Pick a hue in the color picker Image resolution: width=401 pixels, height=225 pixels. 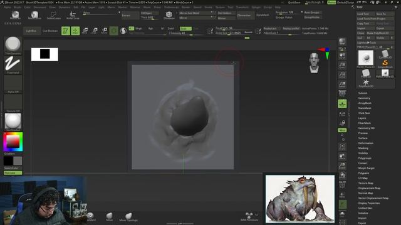[13, 142]
